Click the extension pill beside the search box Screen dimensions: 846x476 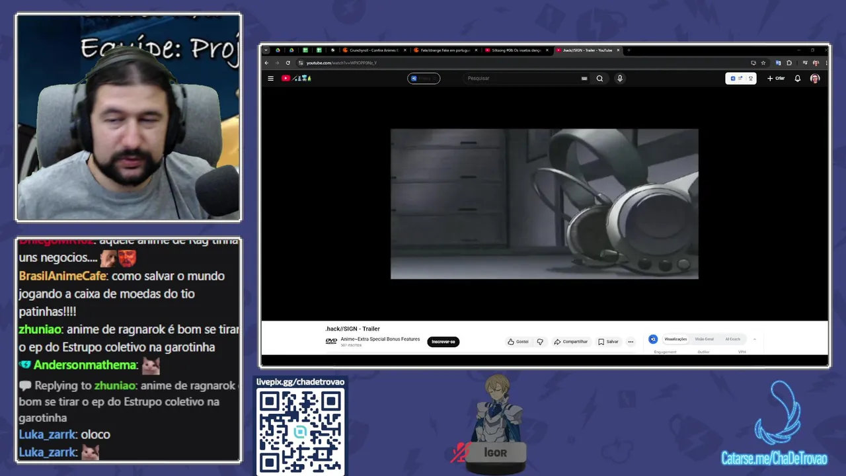coord(424,78)
